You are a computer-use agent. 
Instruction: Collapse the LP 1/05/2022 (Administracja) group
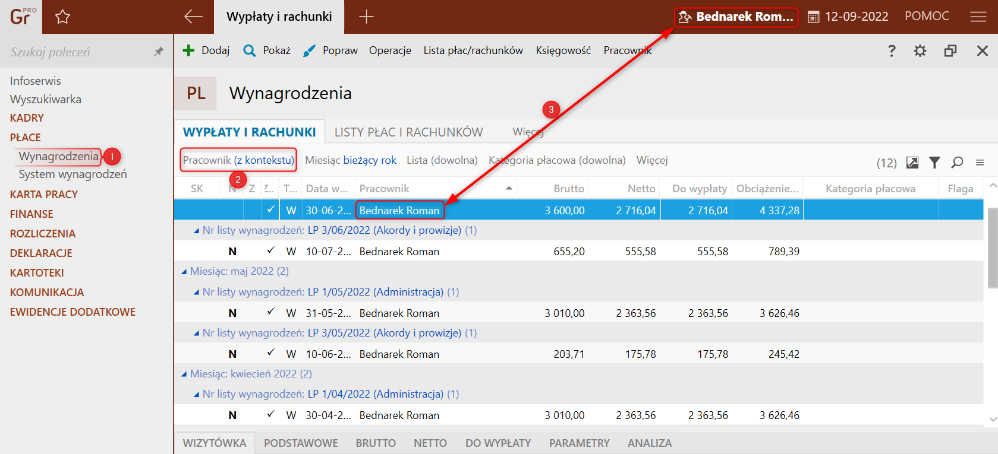pos(196,293)
